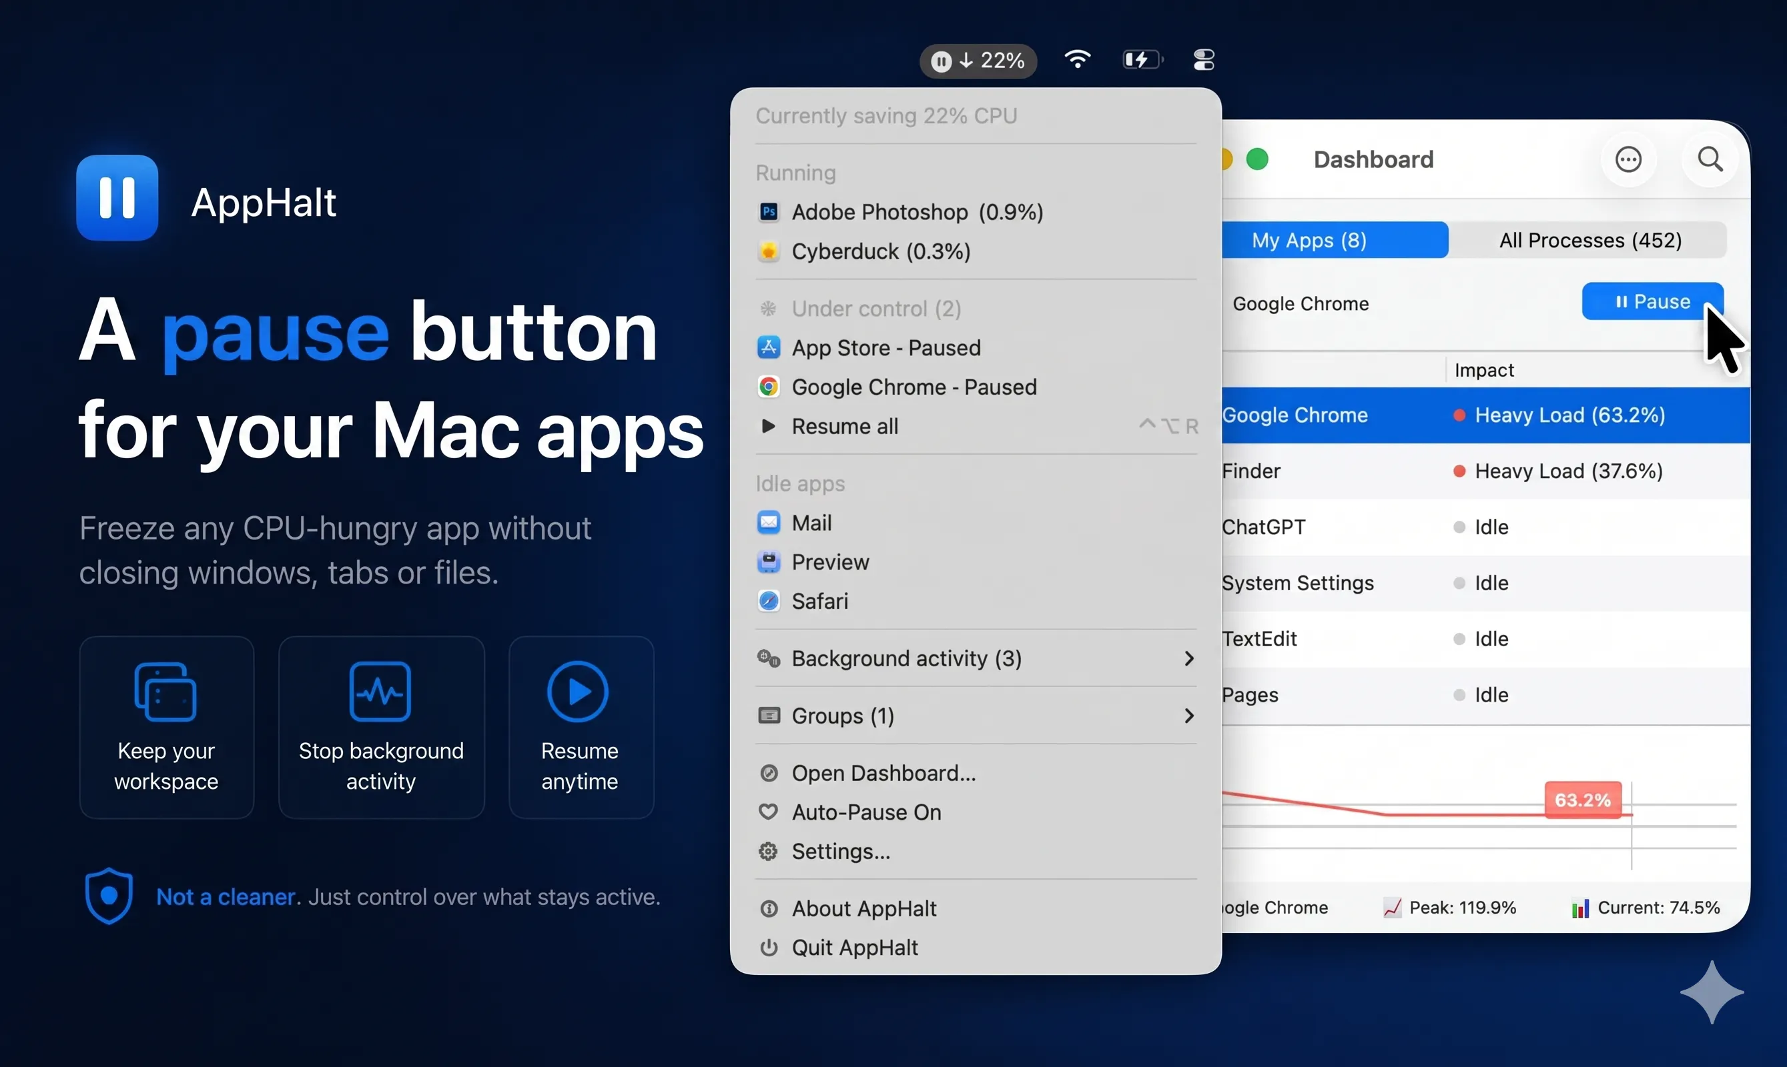Screen dimensions: 1787x1067
Task: Click the About AppHalt info icon
Action: click(768, 909)
